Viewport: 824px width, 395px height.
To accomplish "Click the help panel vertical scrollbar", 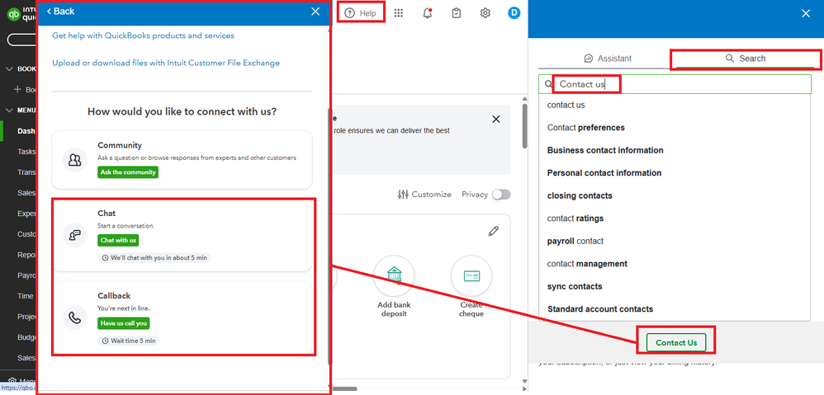I will 330,236.
